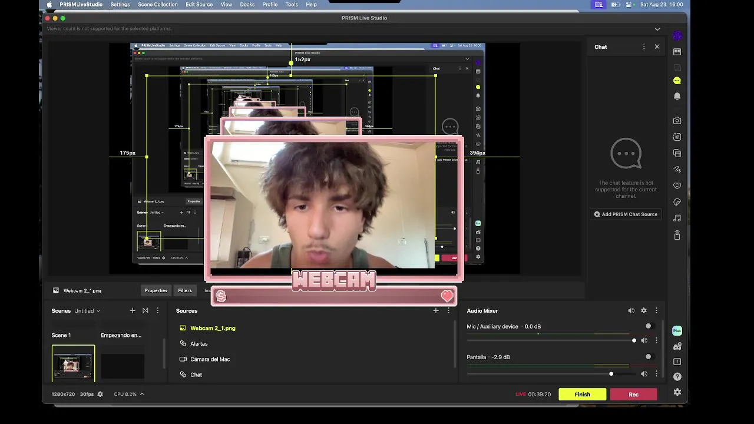This screenshot has width=754, height=424.
Task: Open the user profile avatar in the sidebar
Action: tap(677, 37)
